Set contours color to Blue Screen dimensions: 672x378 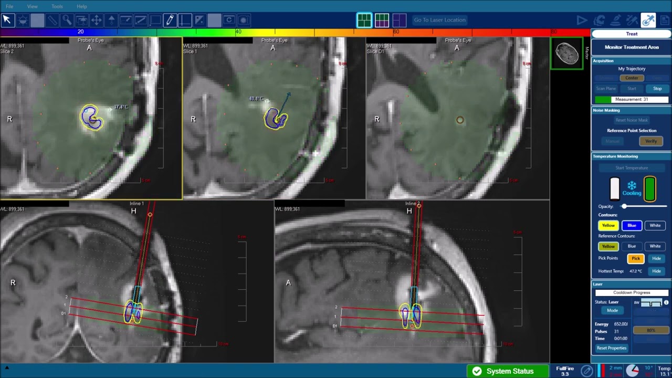632,225
